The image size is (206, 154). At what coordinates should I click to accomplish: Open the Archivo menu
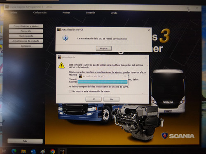14,13
